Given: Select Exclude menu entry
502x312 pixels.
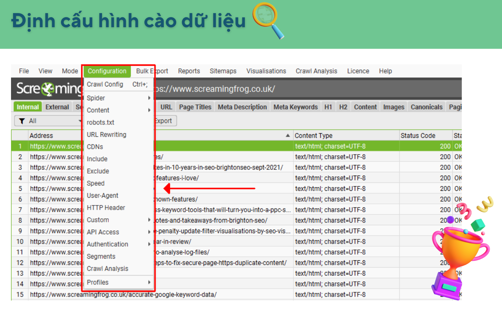Looking at the screenshot, I should pyautogui.click(x=118, y=171).
